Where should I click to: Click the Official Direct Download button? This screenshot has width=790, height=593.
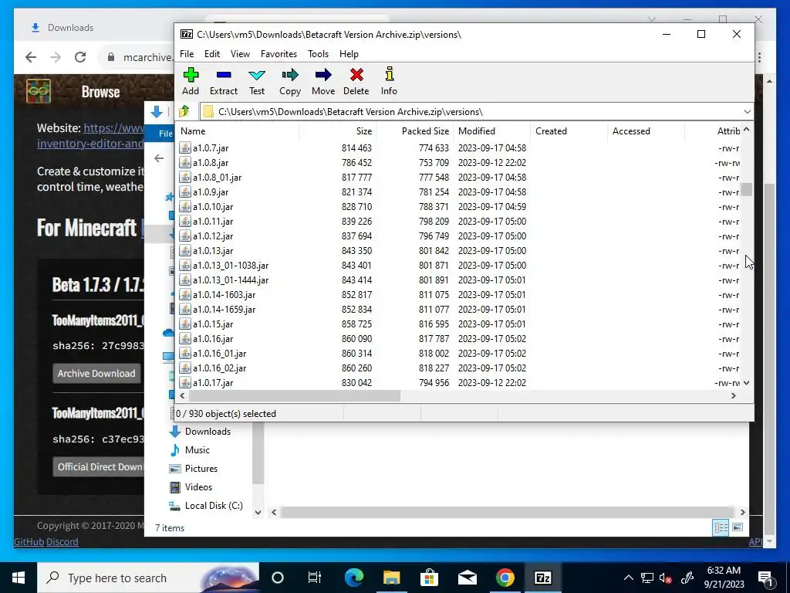(x=99, y=467)
